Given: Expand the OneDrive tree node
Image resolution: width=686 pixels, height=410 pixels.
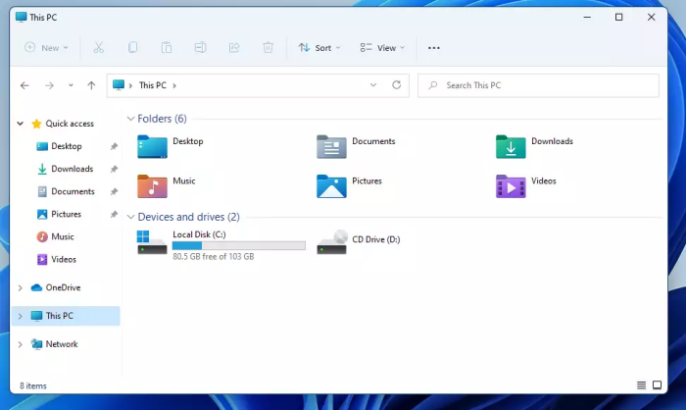Looking at the screenshot, I should pos(22,287).
